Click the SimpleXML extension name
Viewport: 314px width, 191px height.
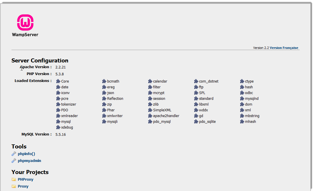162,110
